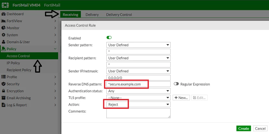The image size is (269, 134).
Task: Click the Fortinet logo icon
Action: pos(5,5)
